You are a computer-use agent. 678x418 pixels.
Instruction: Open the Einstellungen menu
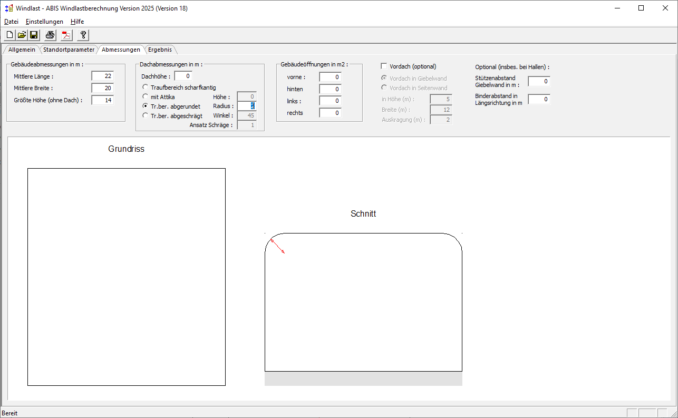point(44,22)
